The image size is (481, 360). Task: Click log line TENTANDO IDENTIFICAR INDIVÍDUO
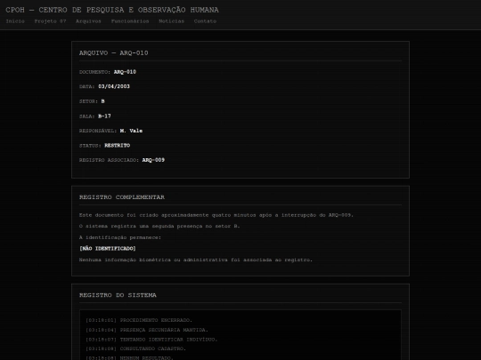pos(151,340)
